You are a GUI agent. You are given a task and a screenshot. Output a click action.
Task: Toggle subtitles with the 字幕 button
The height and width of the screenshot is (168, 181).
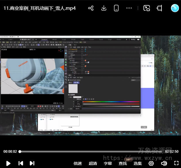[108, 163]
